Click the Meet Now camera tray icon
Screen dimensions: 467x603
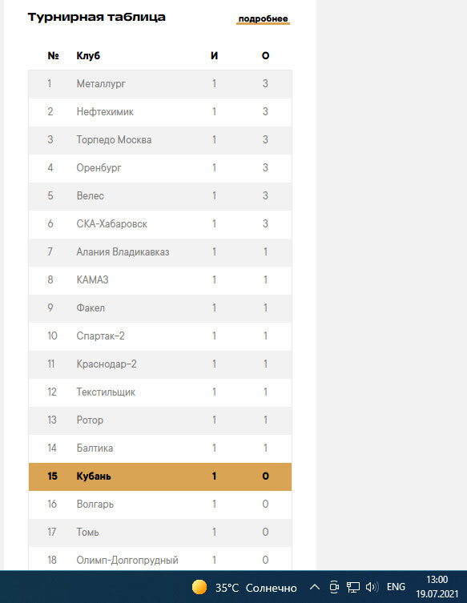click(x=334, y=587)
